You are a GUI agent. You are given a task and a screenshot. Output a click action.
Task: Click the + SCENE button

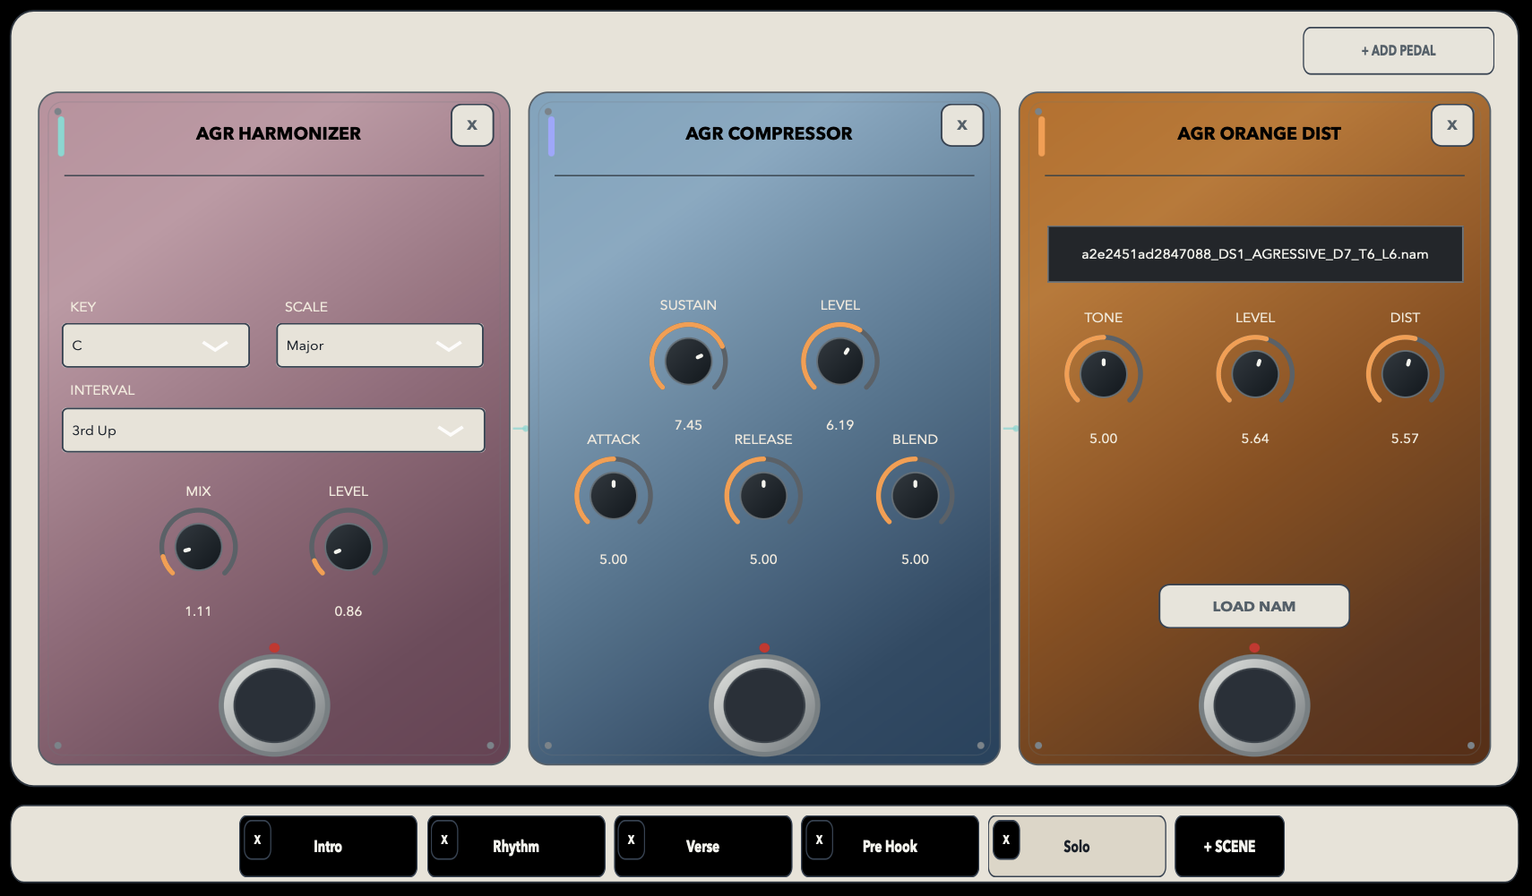[1229, 846]
